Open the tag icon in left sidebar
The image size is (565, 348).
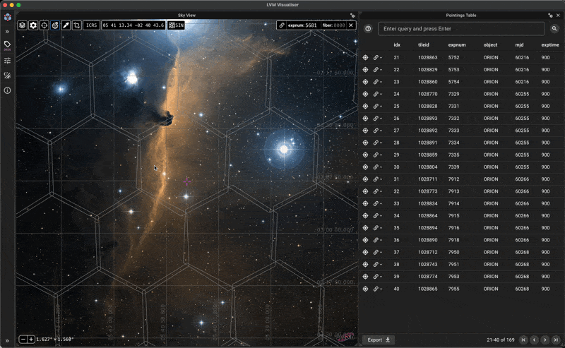pyautogui.click(x=7, y=44)
